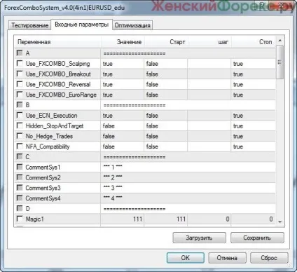
Task: Select Use_FXCOMBO_Breakout value cell 'true'
Action: [x=123, y=74]
